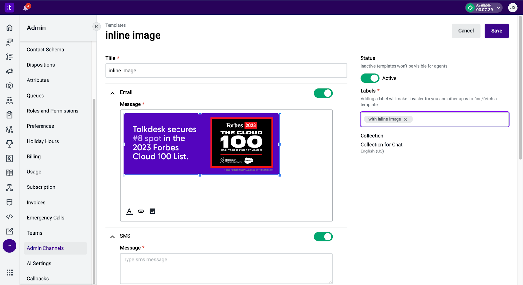Toggle the Active status switch
Image resolution: width=523 pixels, height=285 pixels.
370,78
